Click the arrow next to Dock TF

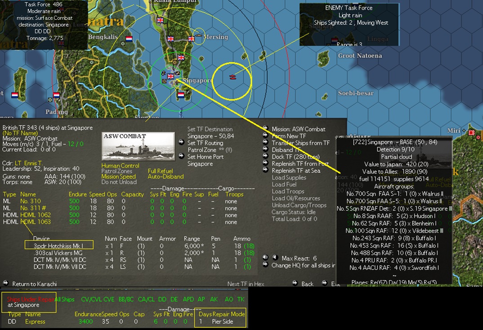(x=265, y=156)
